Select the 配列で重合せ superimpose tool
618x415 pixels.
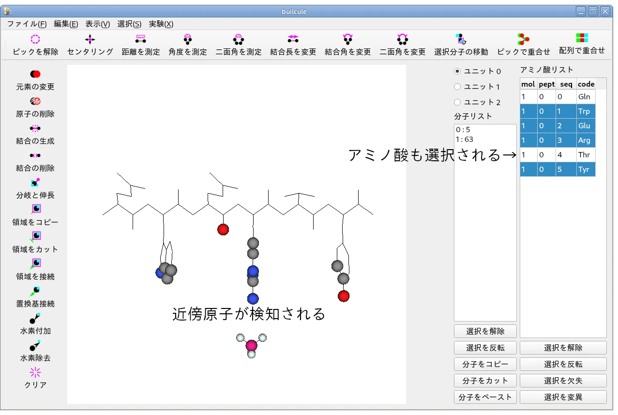(x=582, y=38)
